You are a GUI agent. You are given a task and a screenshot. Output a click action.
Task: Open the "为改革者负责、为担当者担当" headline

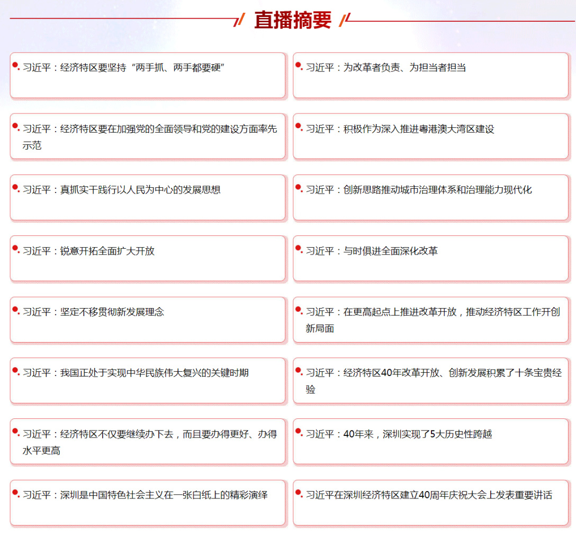[x=385, y=68]
